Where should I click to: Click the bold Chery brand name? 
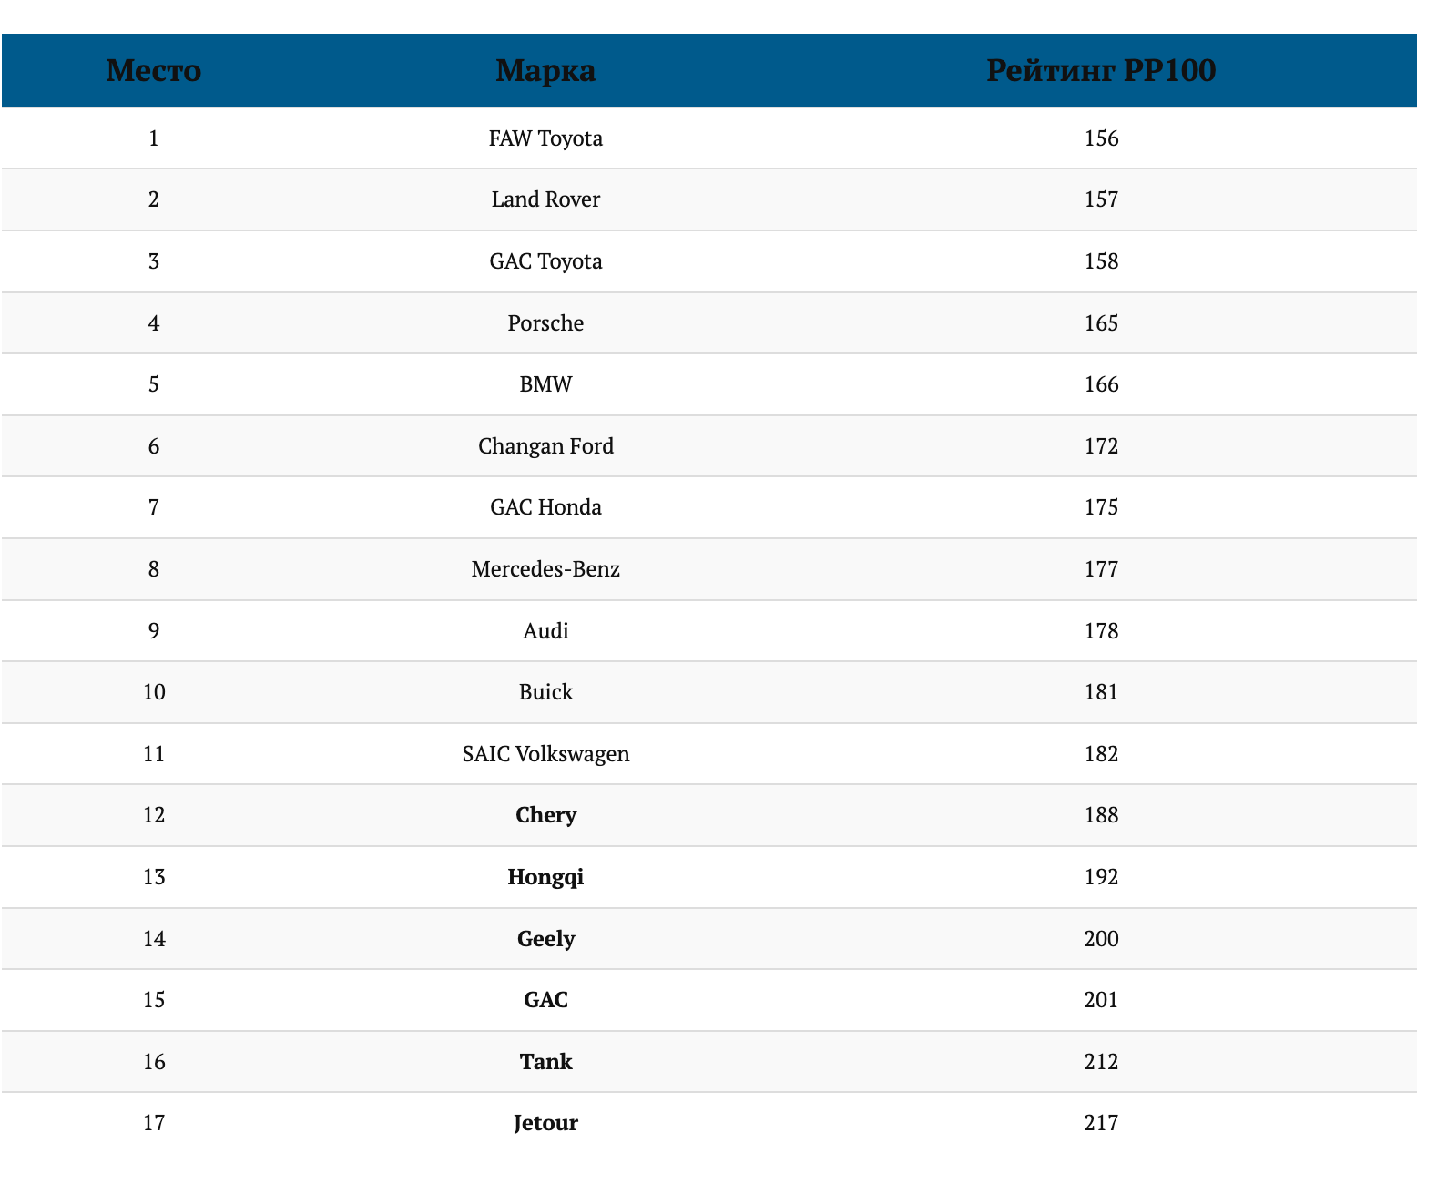pos(545,815)
